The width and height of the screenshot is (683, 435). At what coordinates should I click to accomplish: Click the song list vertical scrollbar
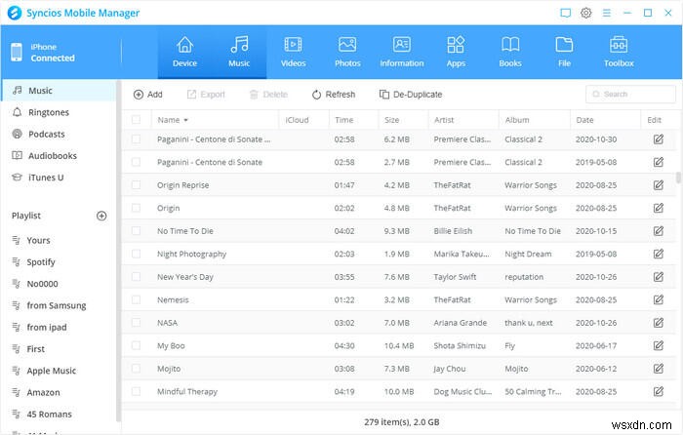[678, 178]
